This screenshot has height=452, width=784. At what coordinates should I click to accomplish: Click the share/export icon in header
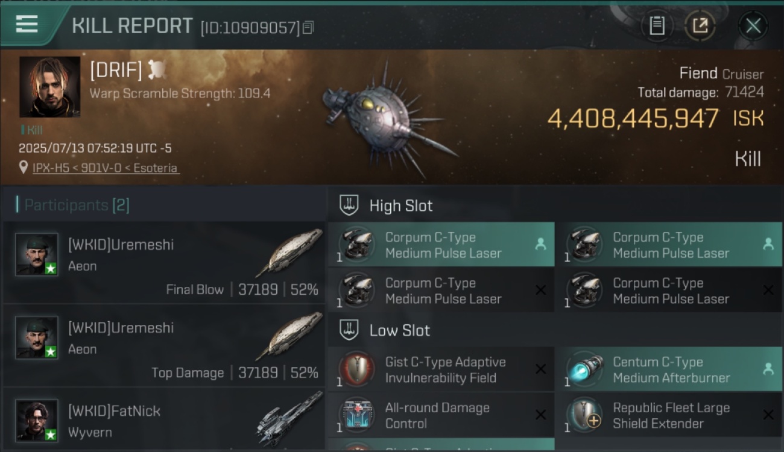[x=700, y=26]
